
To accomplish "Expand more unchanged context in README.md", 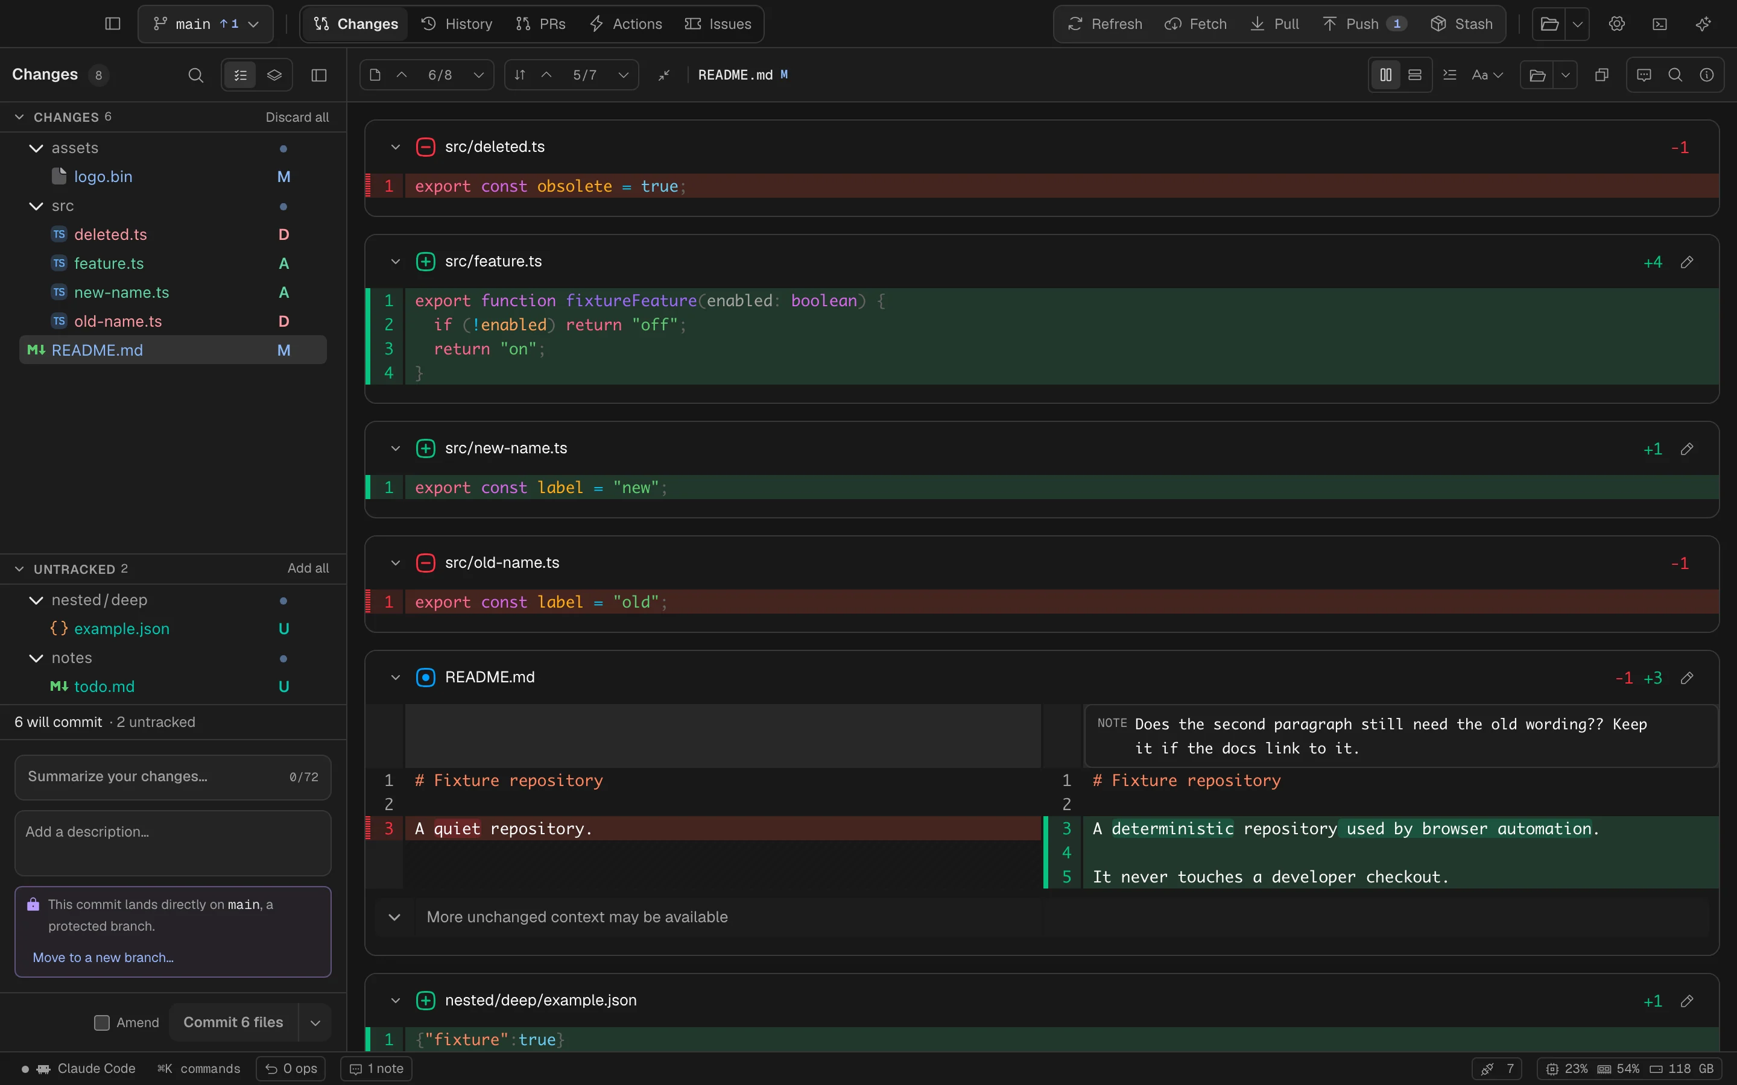I will [395, 917].
